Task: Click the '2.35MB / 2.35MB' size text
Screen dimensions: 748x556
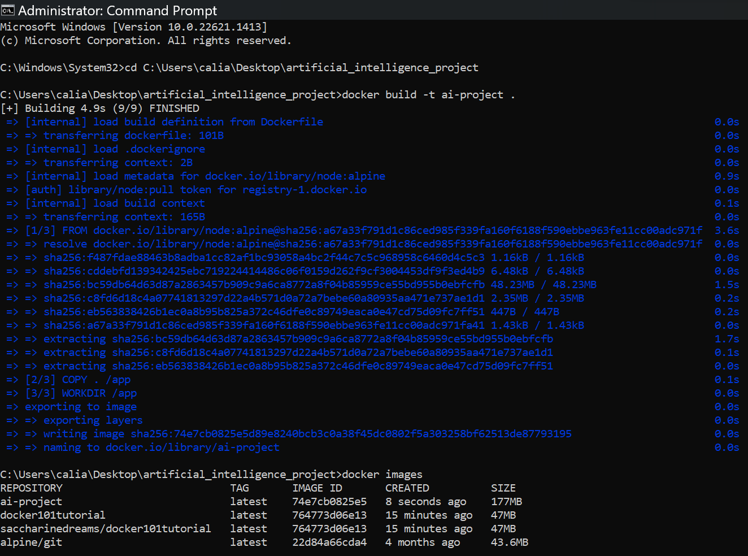Action: click(538, 298)
